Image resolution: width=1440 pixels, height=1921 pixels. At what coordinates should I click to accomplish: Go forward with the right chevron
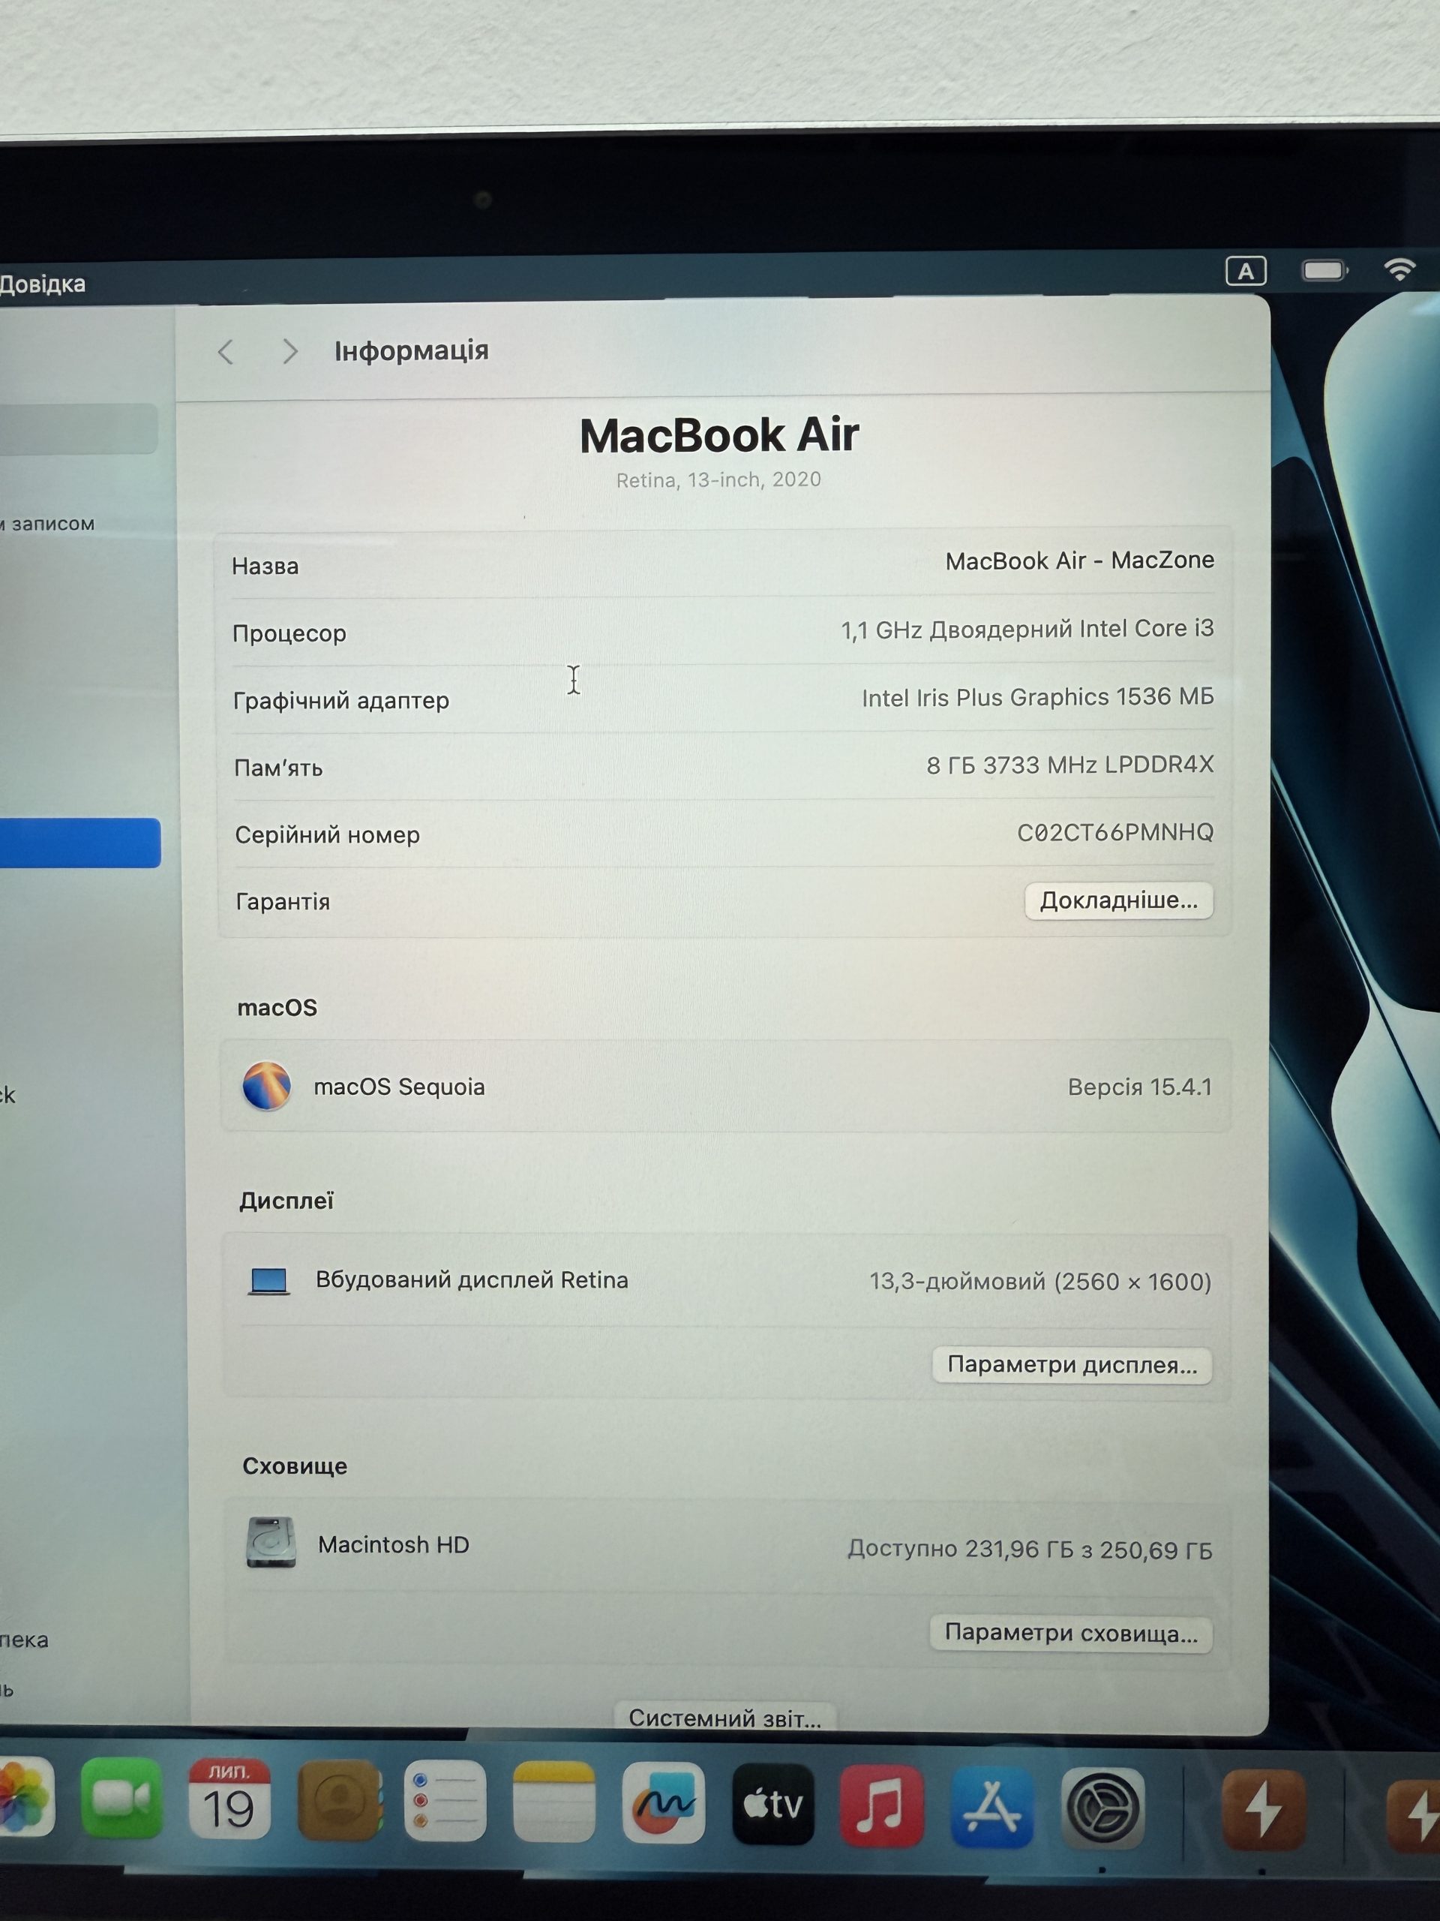290,352
